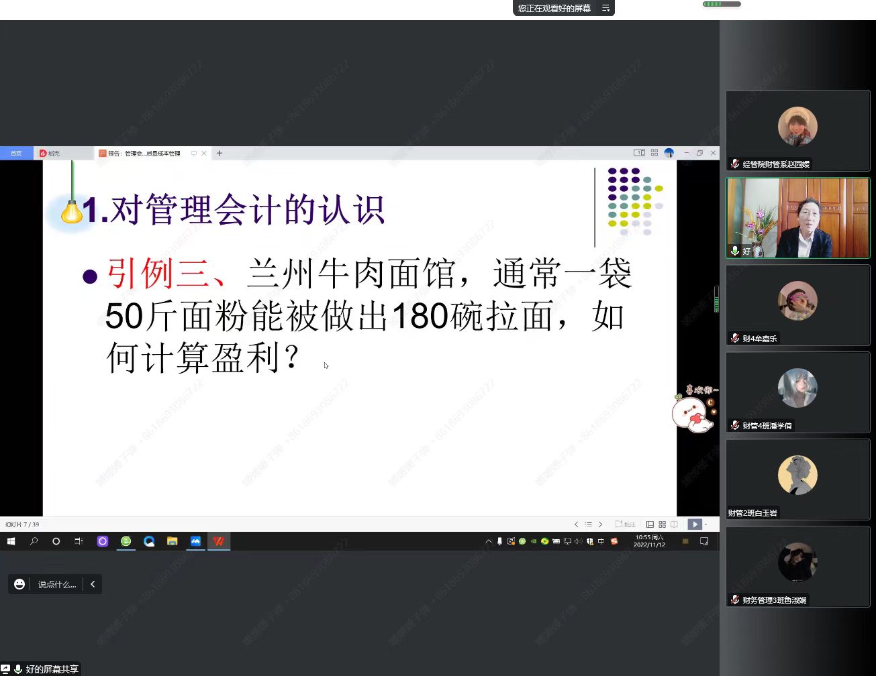Collapse the chat bar arrow
The width and height of the screenshot is (876, 676).
[93, 584]
